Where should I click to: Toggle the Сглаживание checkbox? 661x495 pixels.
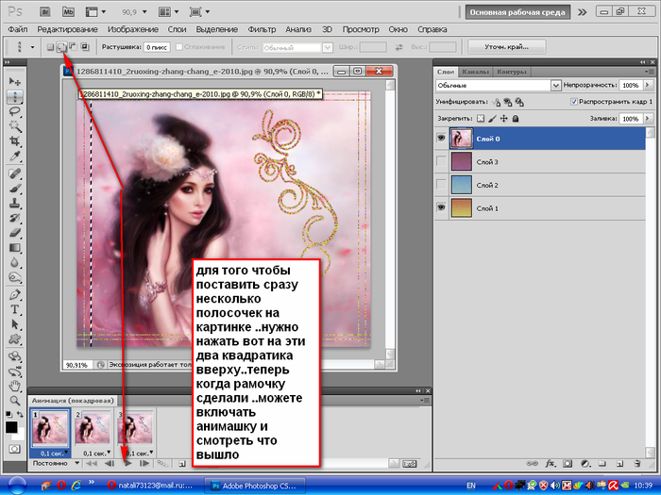pos(178,47)
